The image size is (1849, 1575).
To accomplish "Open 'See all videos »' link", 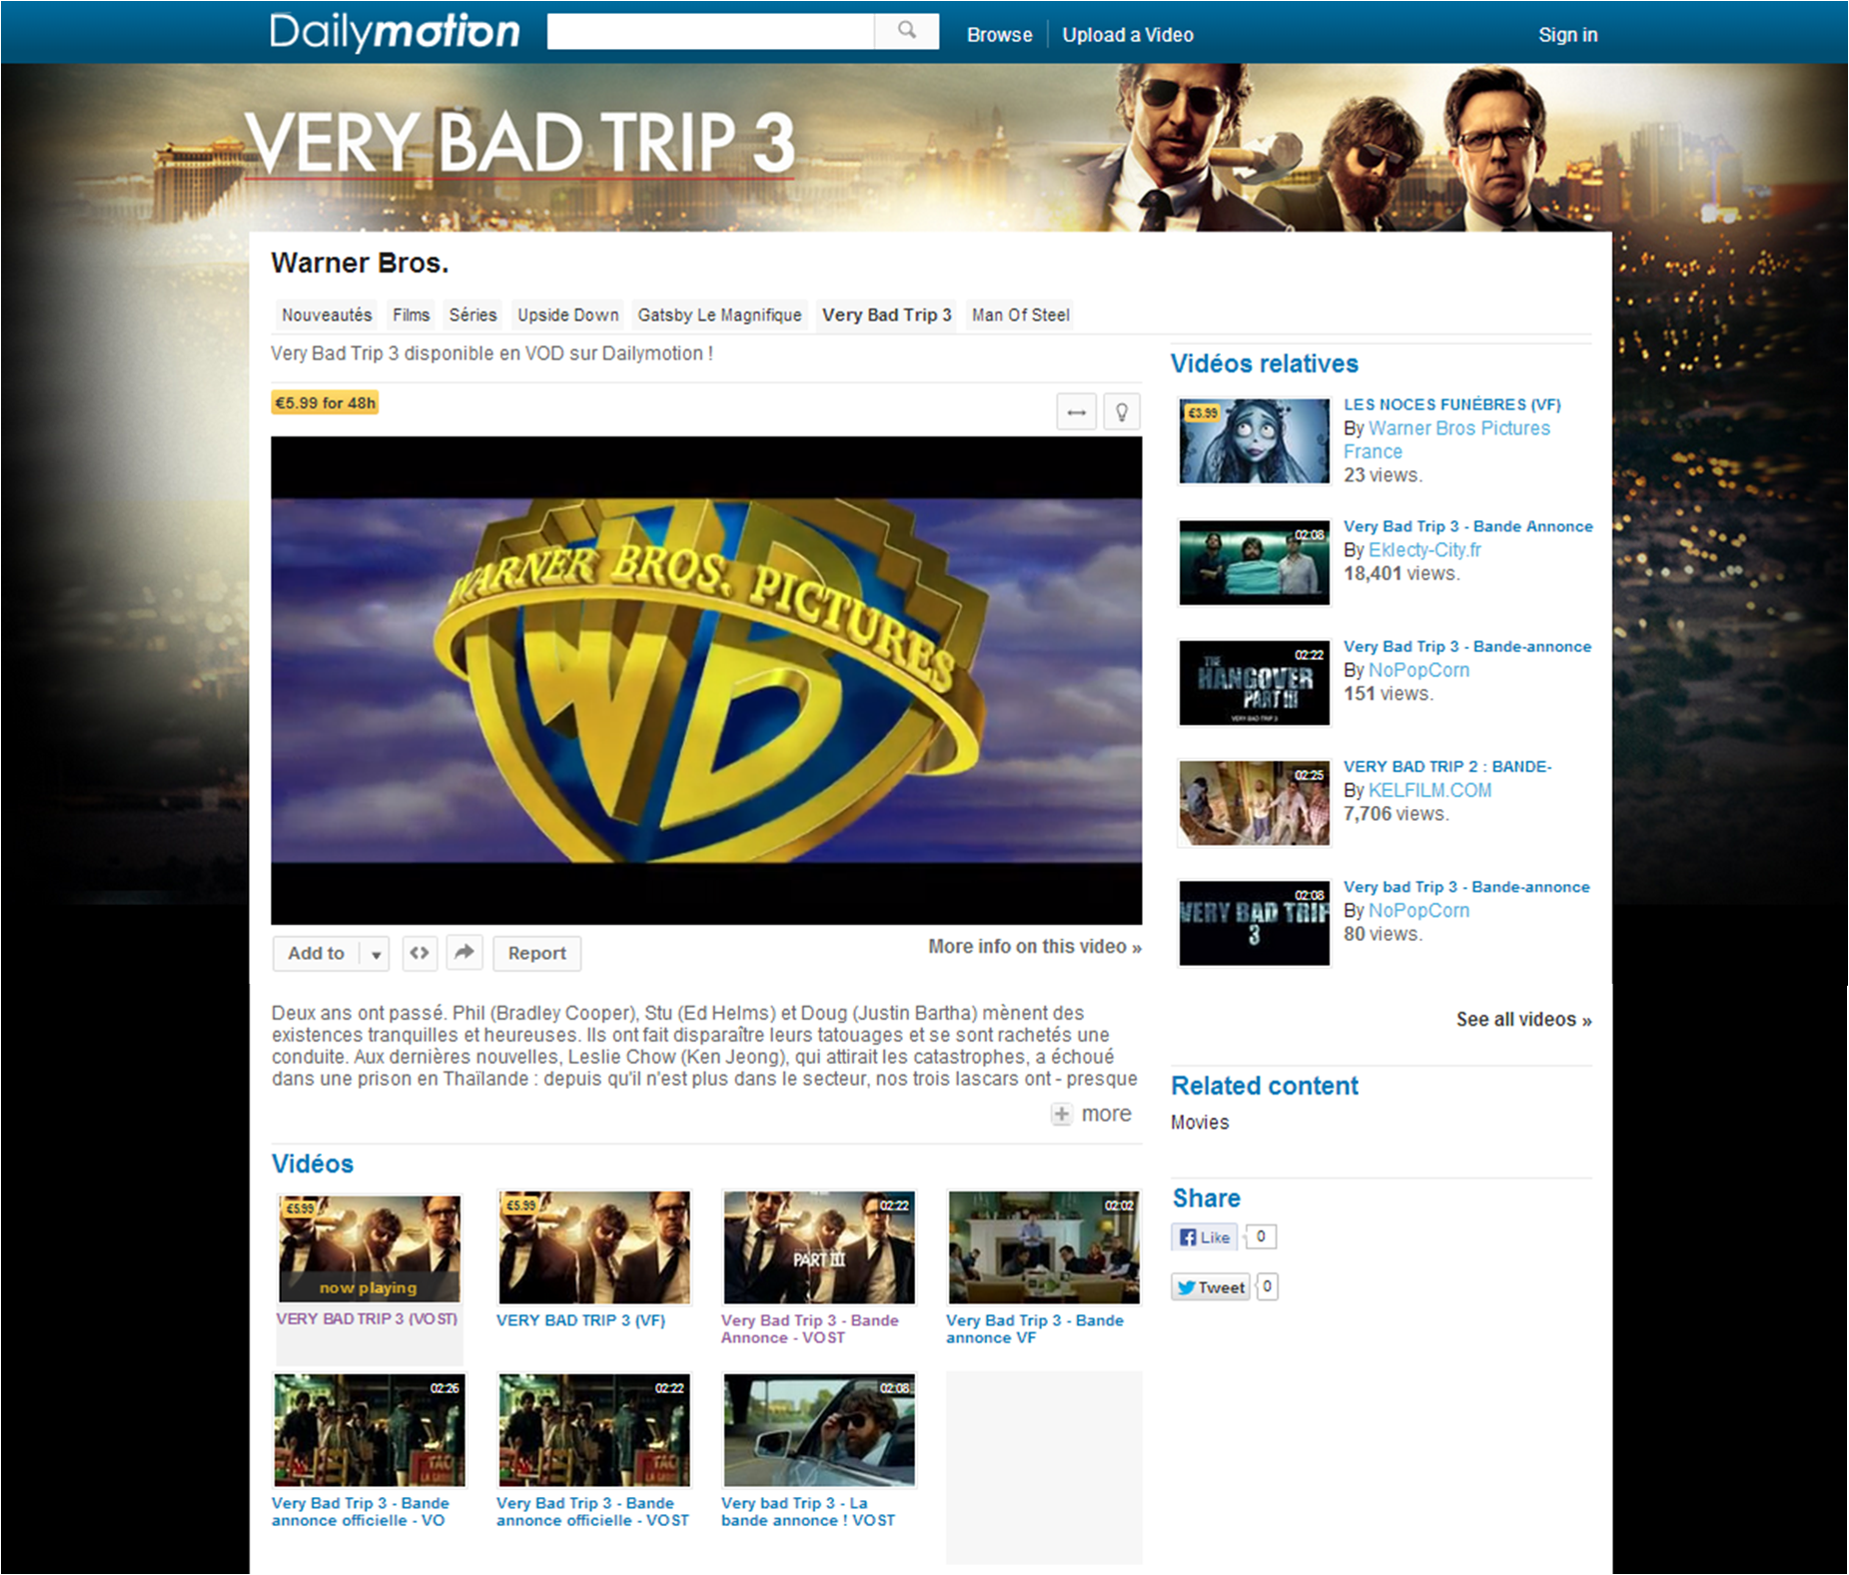I will pos(1522,1019).
